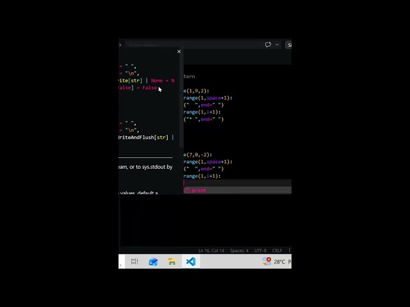This screenshot has width=410, height=307.
Task: Close the hover documentation popup with X
Action: (x=179, y=51)
